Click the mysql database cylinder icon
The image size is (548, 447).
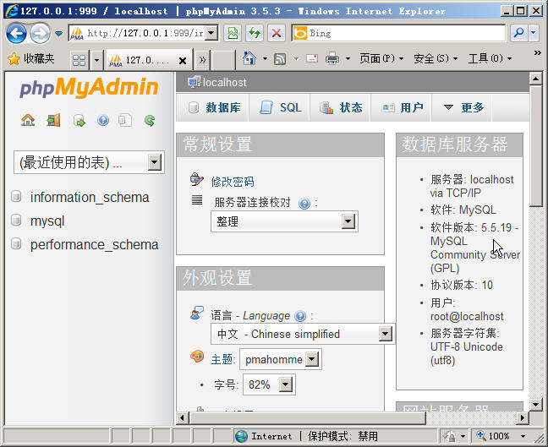pos(16,220)
